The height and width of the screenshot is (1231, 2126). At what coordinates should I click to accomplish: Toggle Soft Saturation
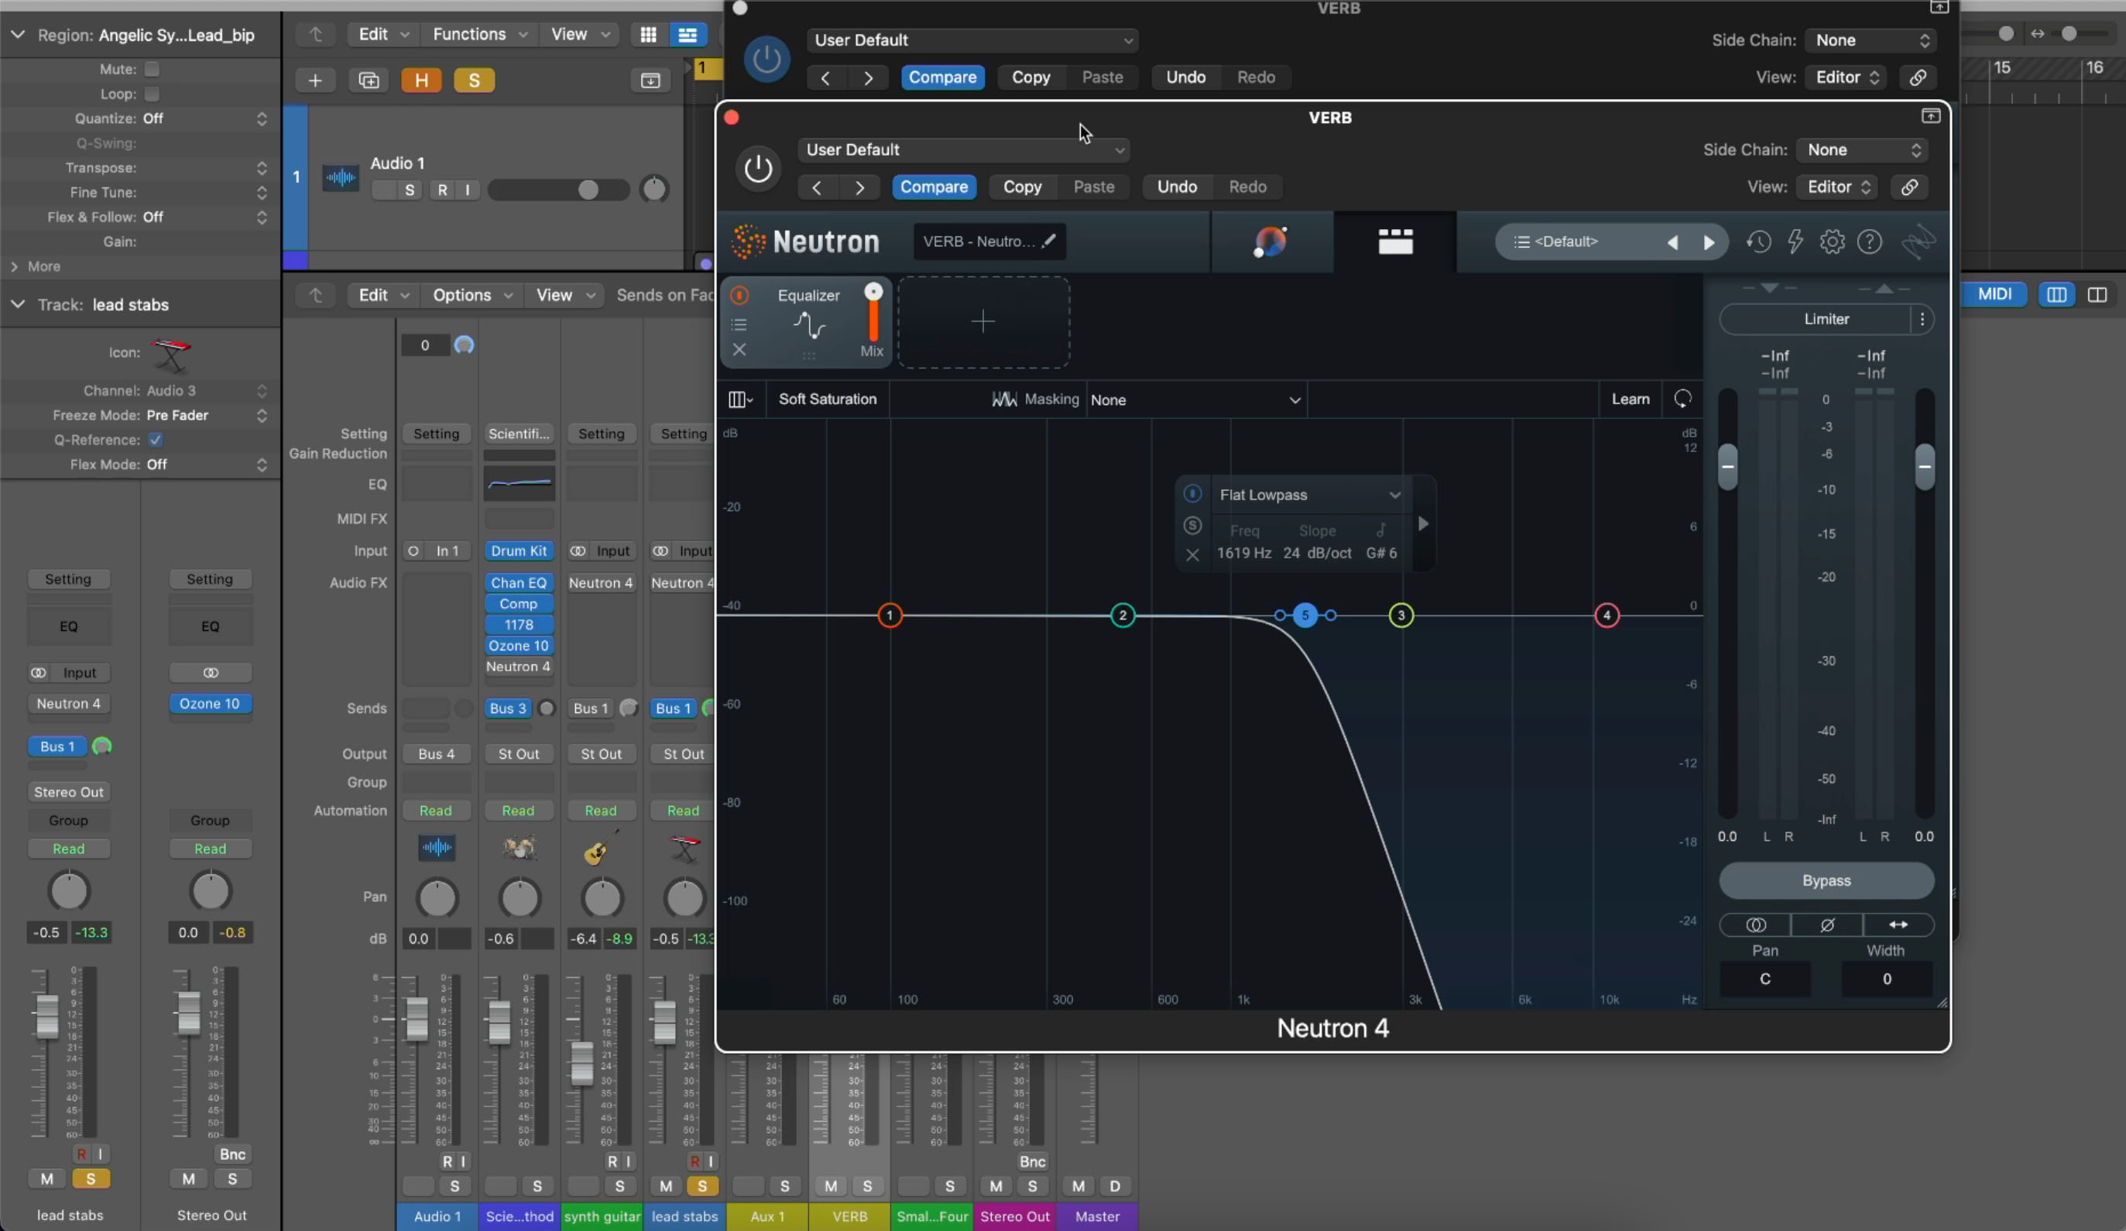(x=827, y=399)
